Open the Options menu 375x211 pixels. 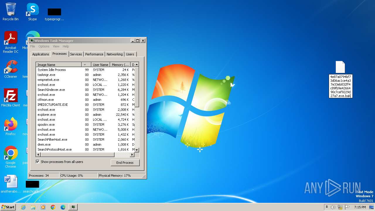(44, 46)
